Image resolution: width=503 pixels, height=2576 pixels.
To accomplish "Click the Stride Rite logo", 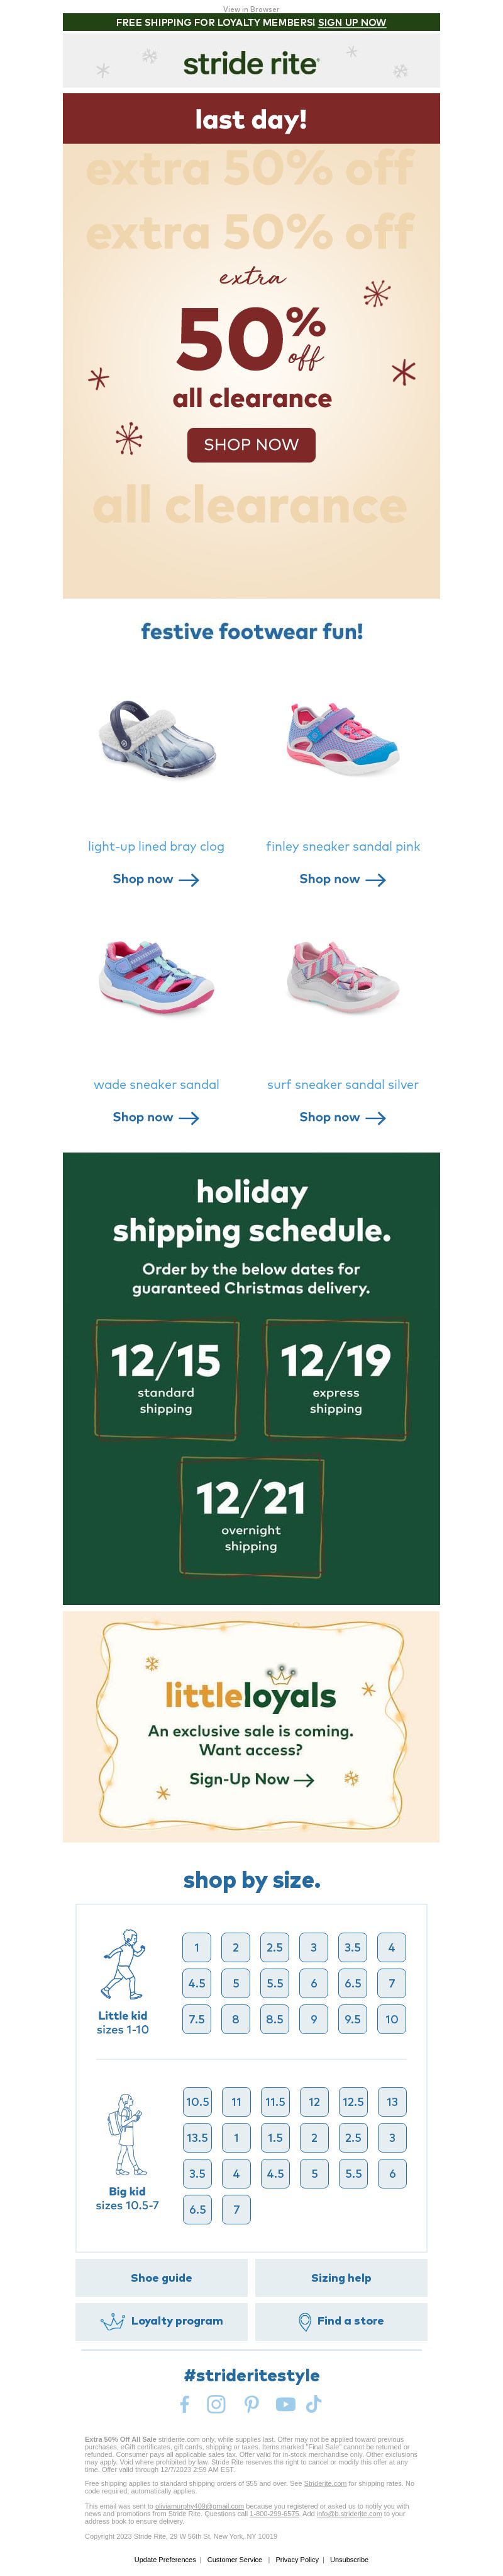I will [x=251, y=63].
